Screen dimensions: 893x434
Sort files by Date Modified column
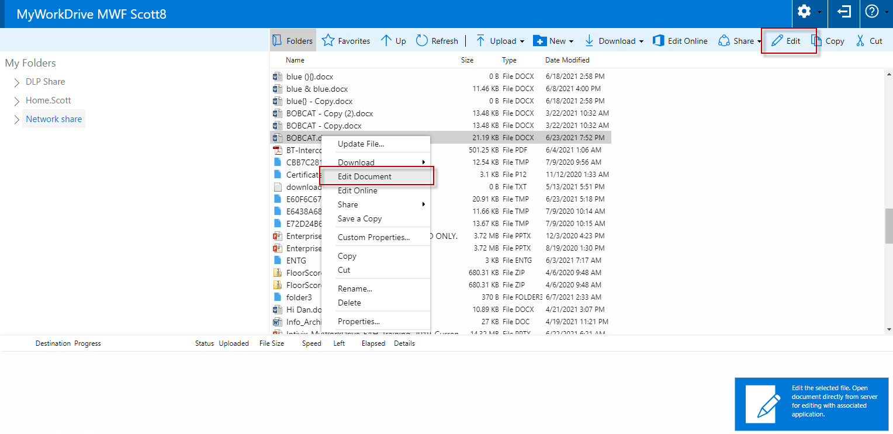(567, 60)
